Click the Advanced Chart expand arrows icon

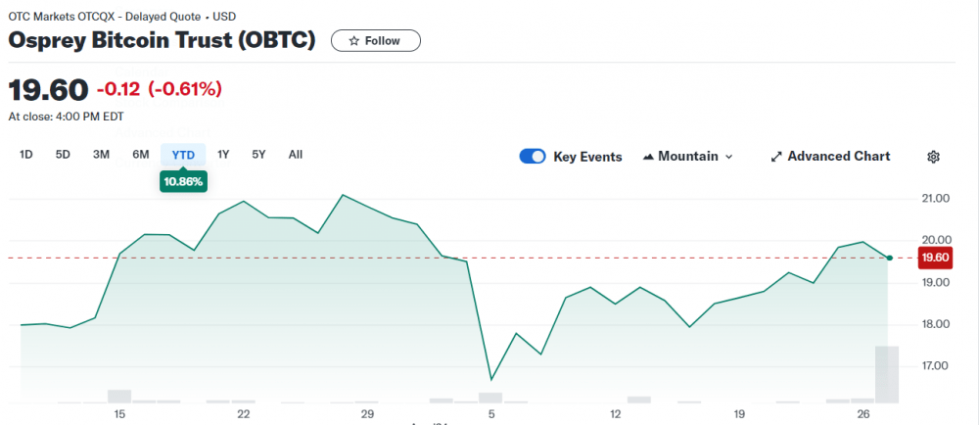(x=776, y=157)
